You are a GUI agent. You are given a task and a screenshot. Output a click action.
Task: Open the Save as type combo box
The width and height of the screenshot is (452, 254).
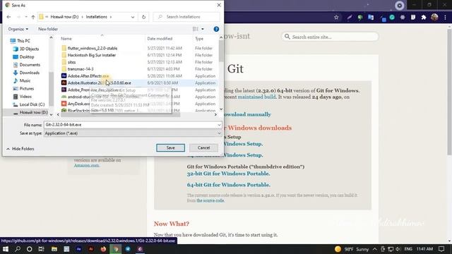click(133, 133)
